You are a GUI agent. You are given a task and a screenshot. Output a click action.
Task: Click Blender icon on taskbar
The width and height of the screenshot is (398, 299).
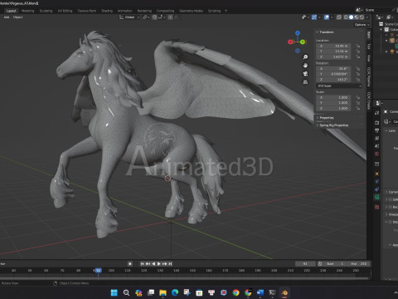coord(284,292)
